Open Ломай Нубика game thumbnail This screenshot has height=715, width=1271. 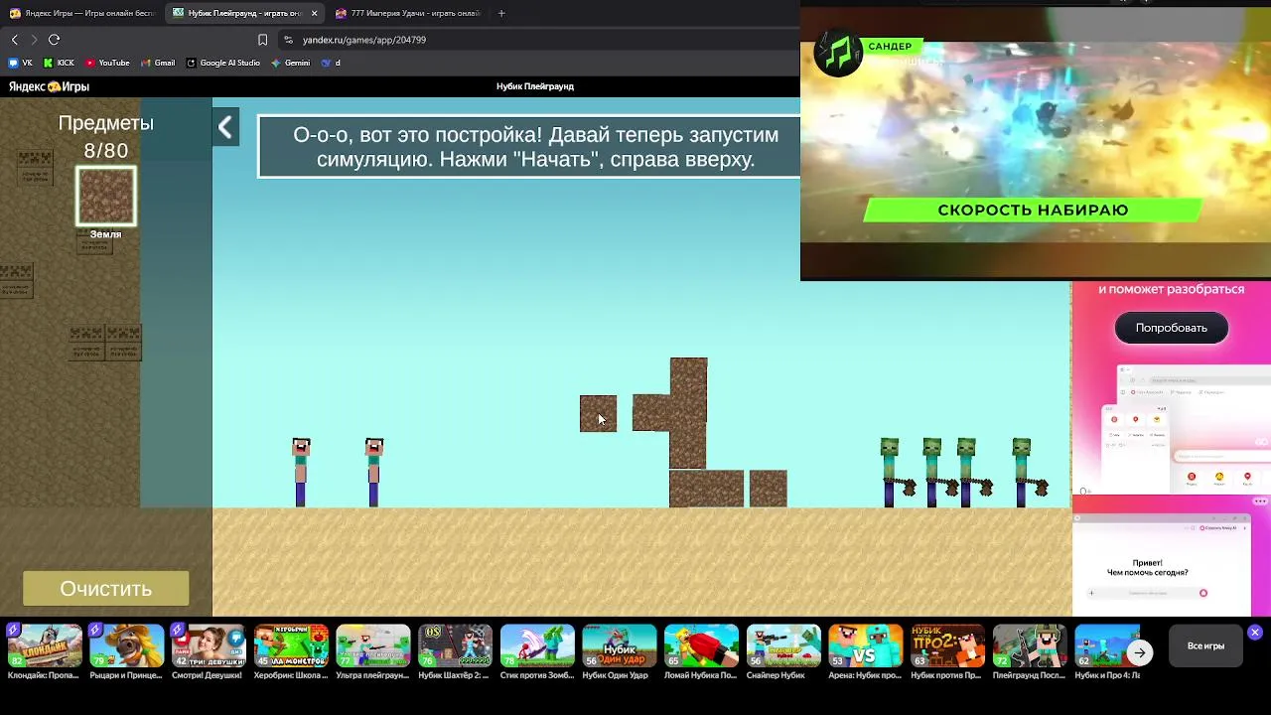[x=701, y=646]
